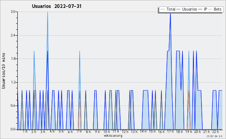The image size is (226, 139).
Task: Click the y-axis label 0.6
Action: pos(13,106)
